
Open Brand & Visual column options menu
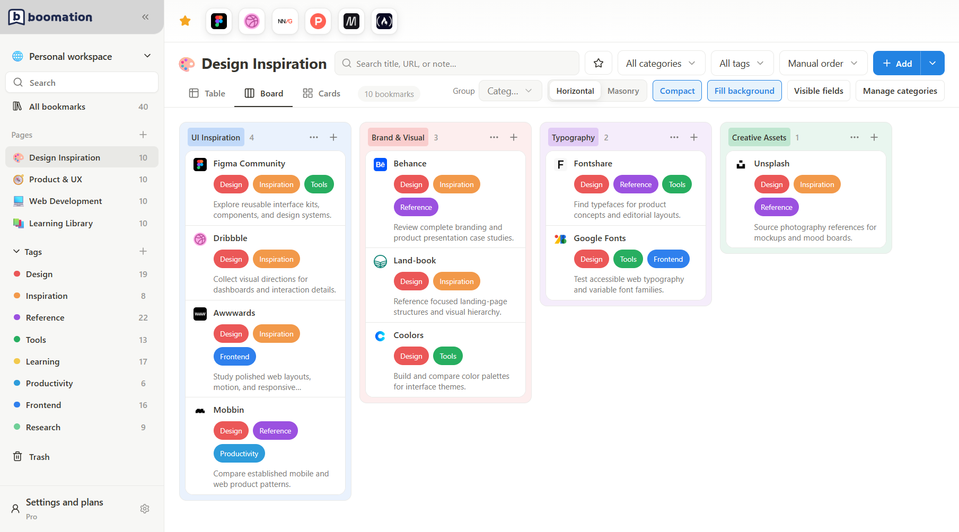(494, 137)
